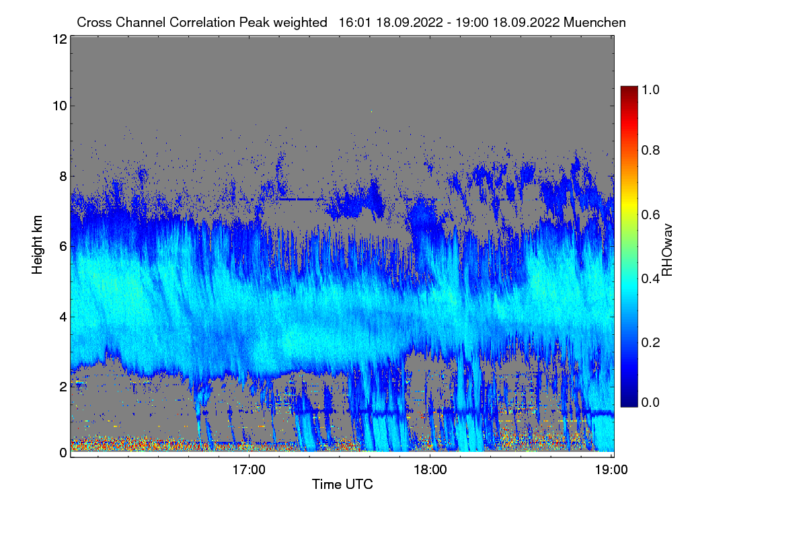Image resolution: width=807 pixels, height=538 pixels.
Task: Click the 18:00 time tick label
Action: click(430, 469)
